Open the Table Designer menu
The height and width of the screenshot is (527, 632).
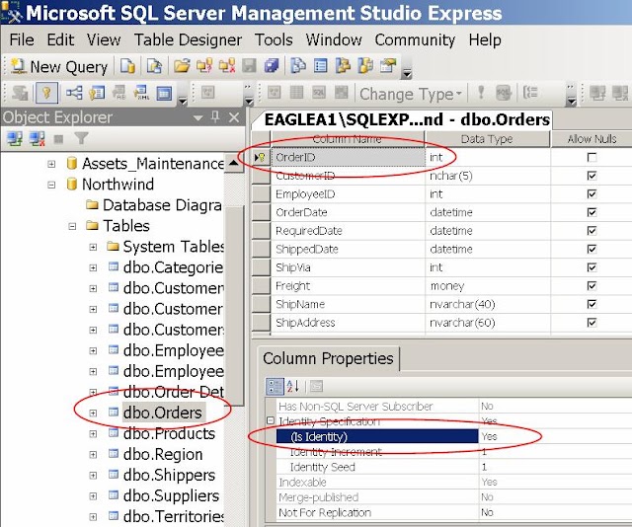(x=188, y=39)
